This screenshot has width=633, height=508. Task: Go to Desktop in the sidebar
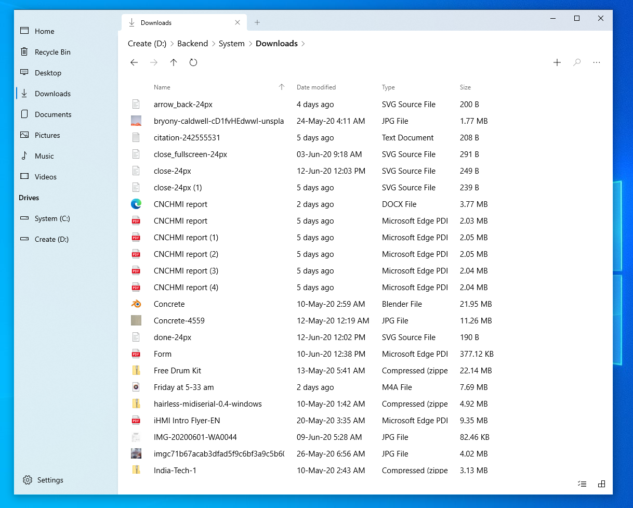[67, 73]
